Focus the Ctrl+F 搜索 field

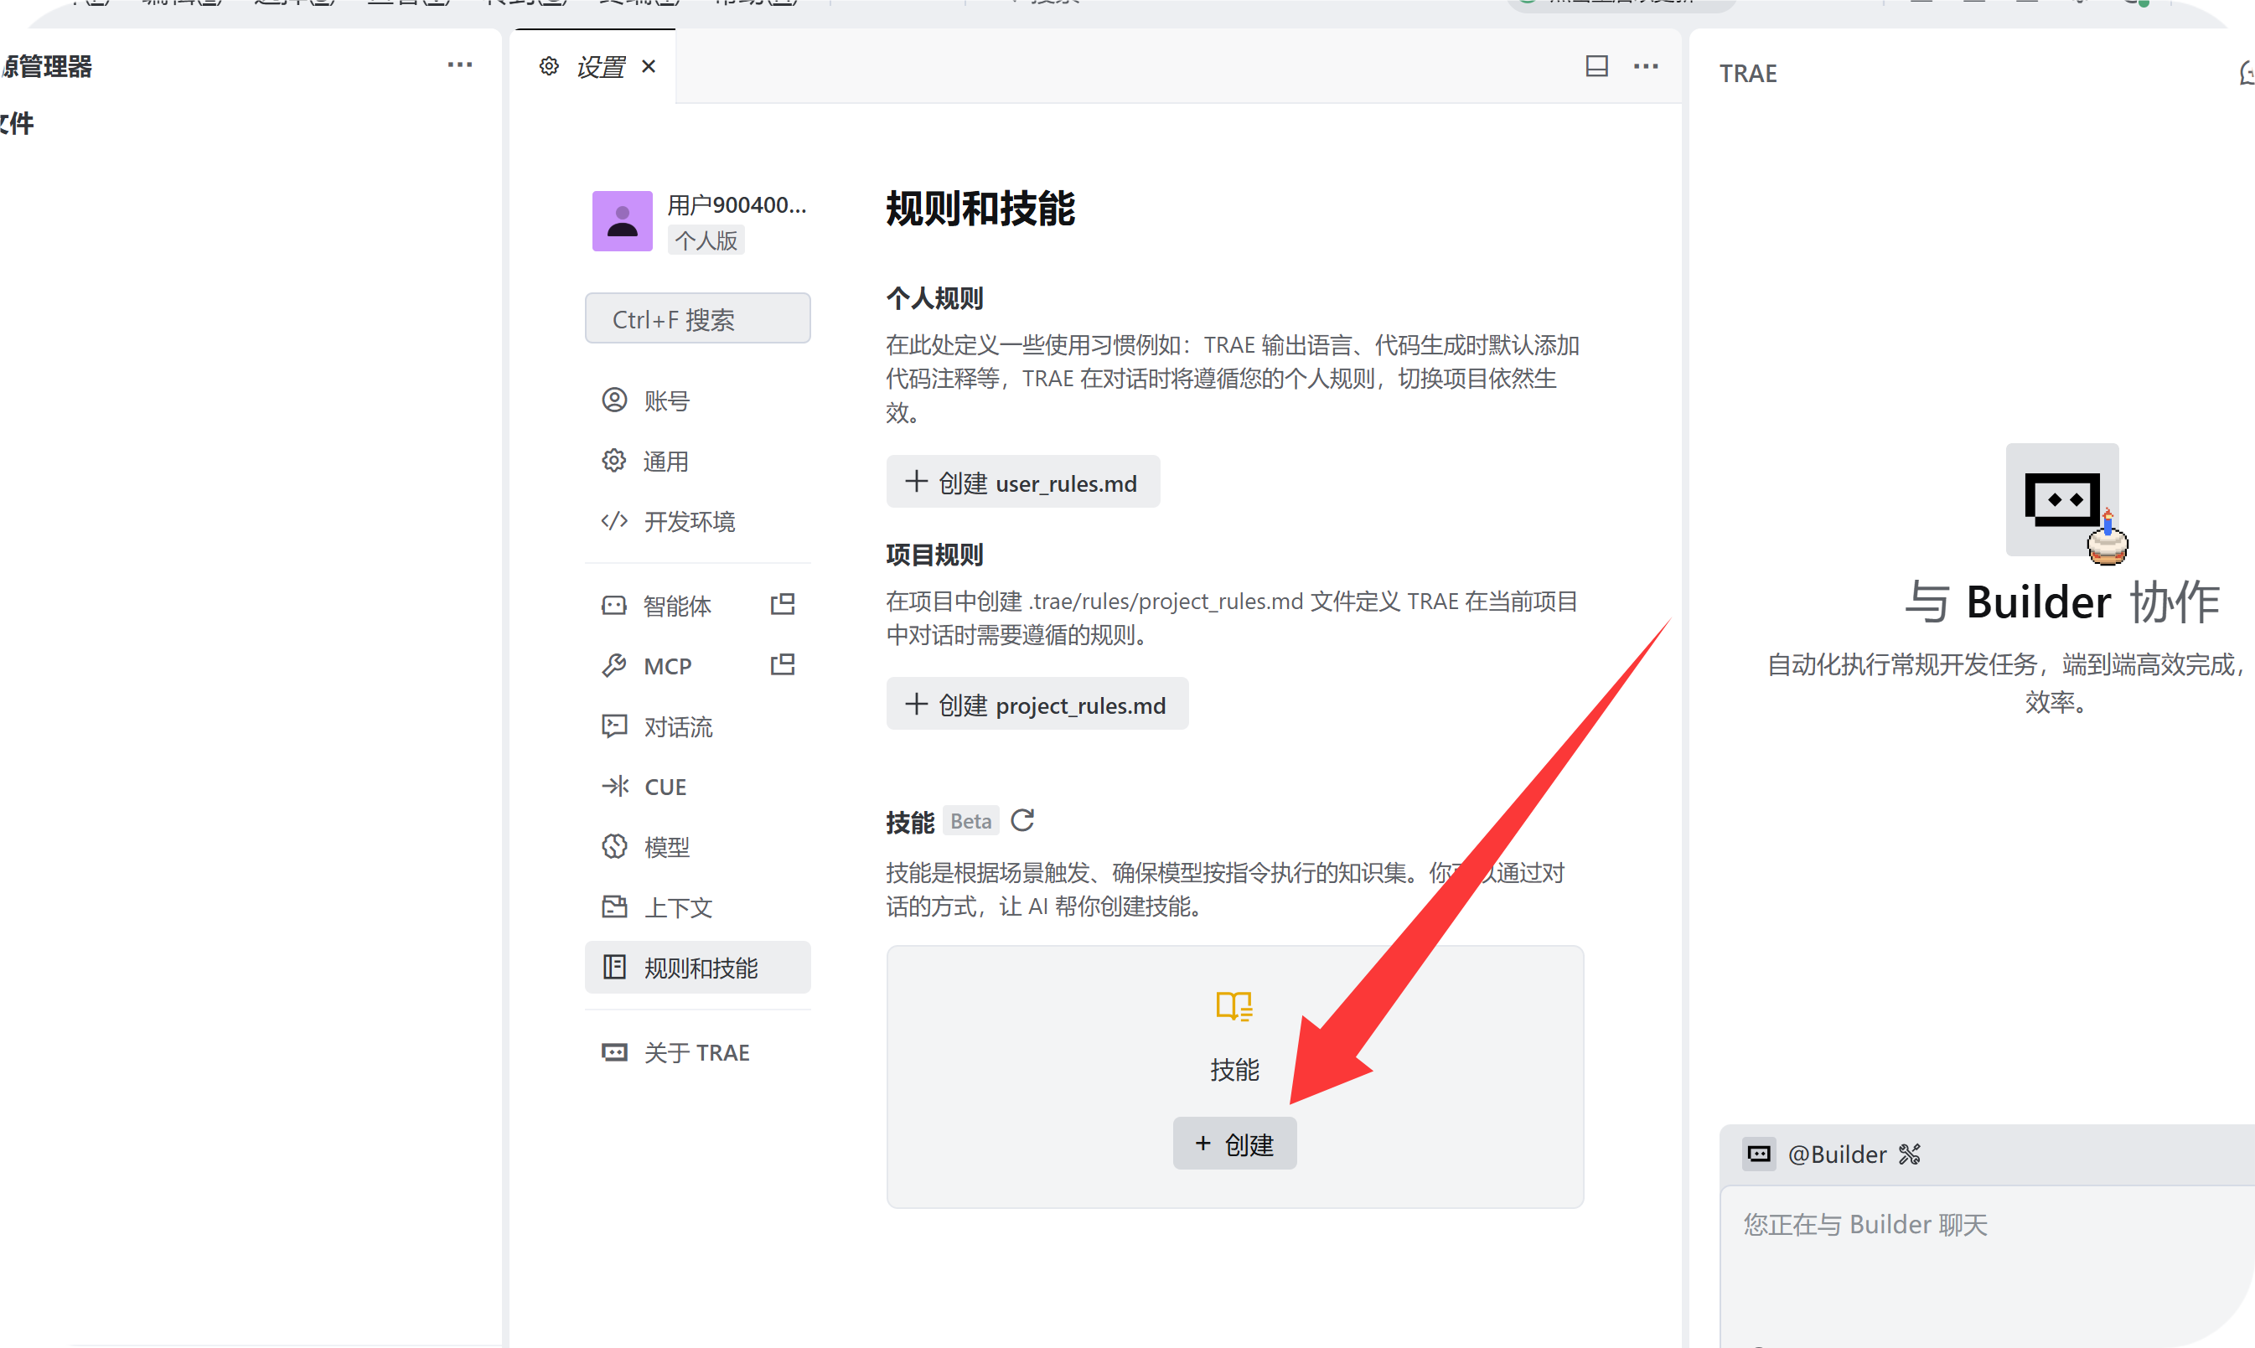[x=697, y=319]
